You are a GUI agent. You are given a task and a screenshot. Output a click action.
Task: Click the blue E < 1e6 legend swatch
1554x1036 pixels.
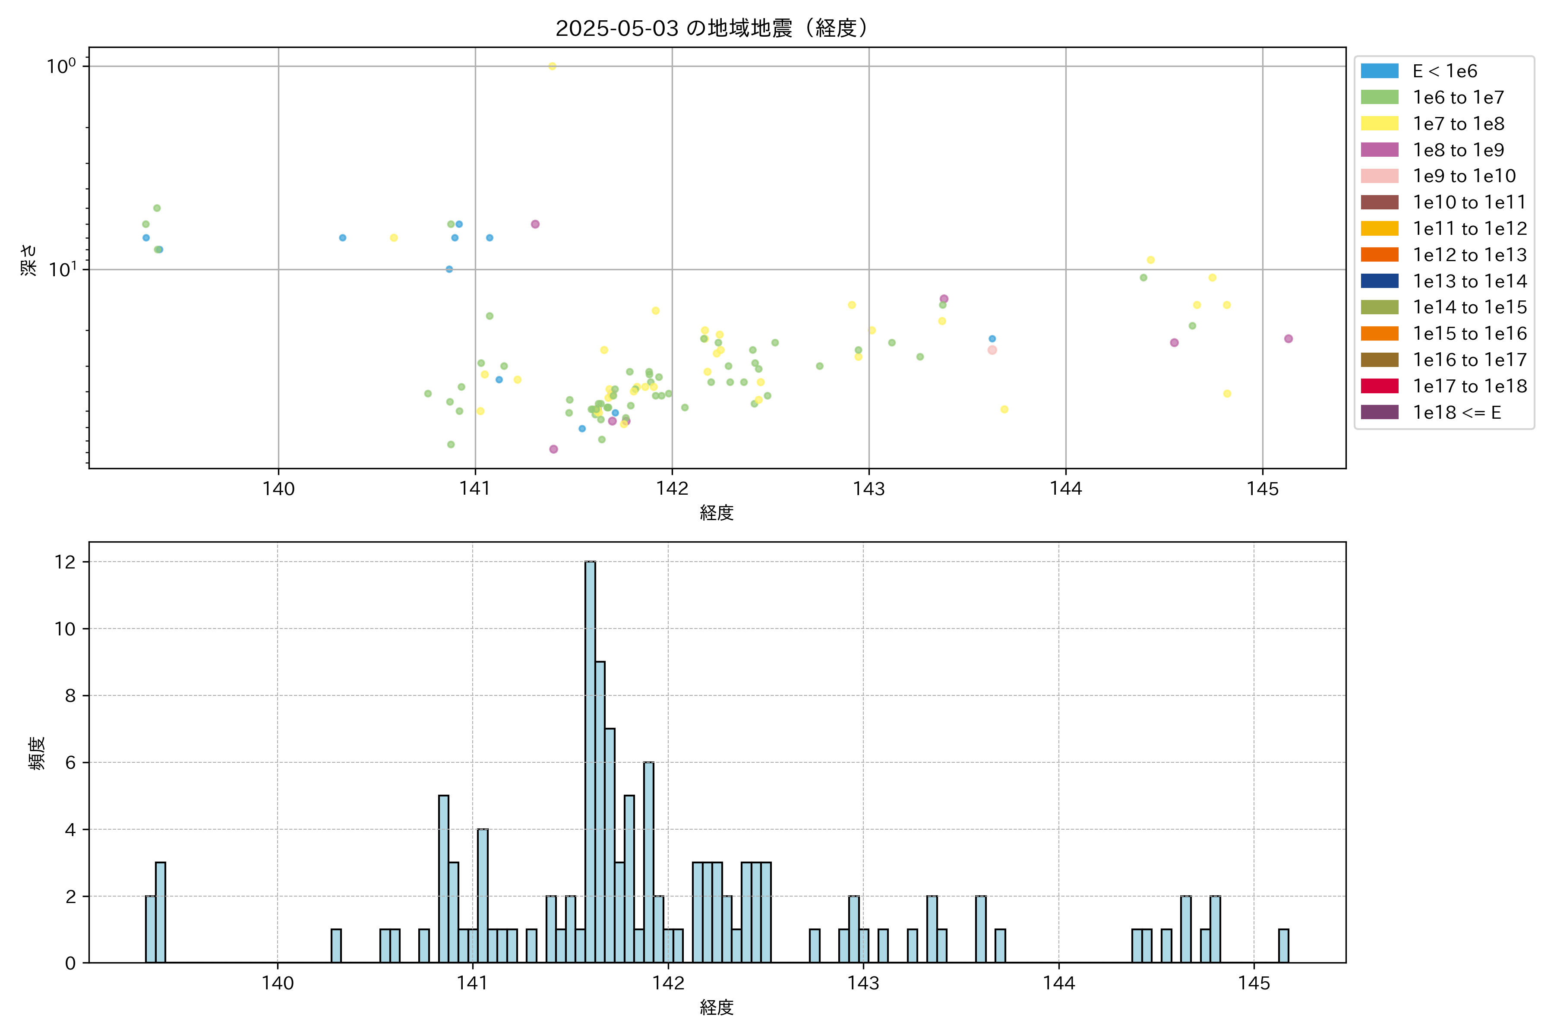point(1379,71)
